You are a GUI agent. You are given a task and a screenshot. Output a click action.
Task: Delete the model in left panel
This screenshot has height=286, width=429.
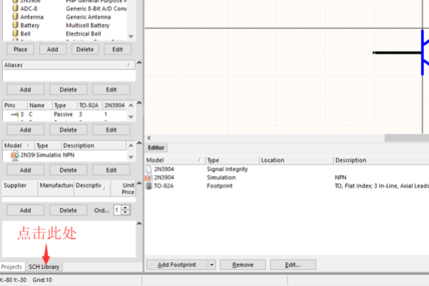(x=69, y=170)
